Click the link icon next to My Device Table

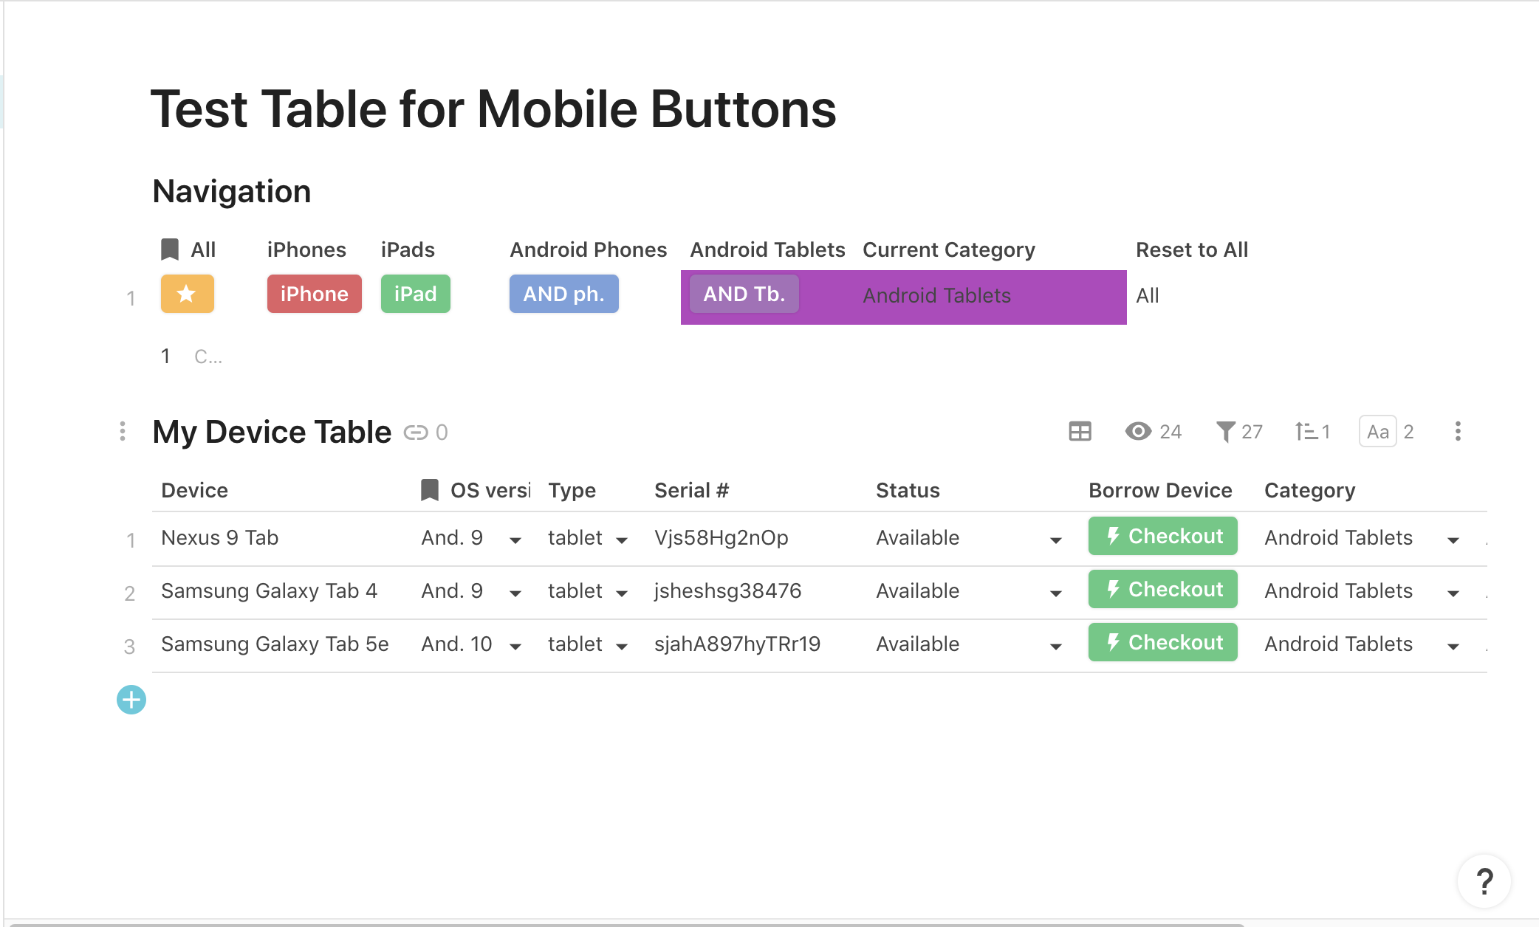416,433
